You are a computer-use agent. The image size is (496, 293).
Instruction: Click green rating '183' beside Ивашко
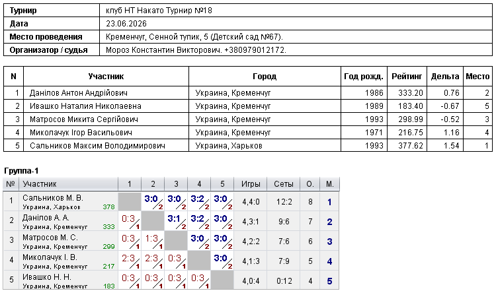click(109, 286)
